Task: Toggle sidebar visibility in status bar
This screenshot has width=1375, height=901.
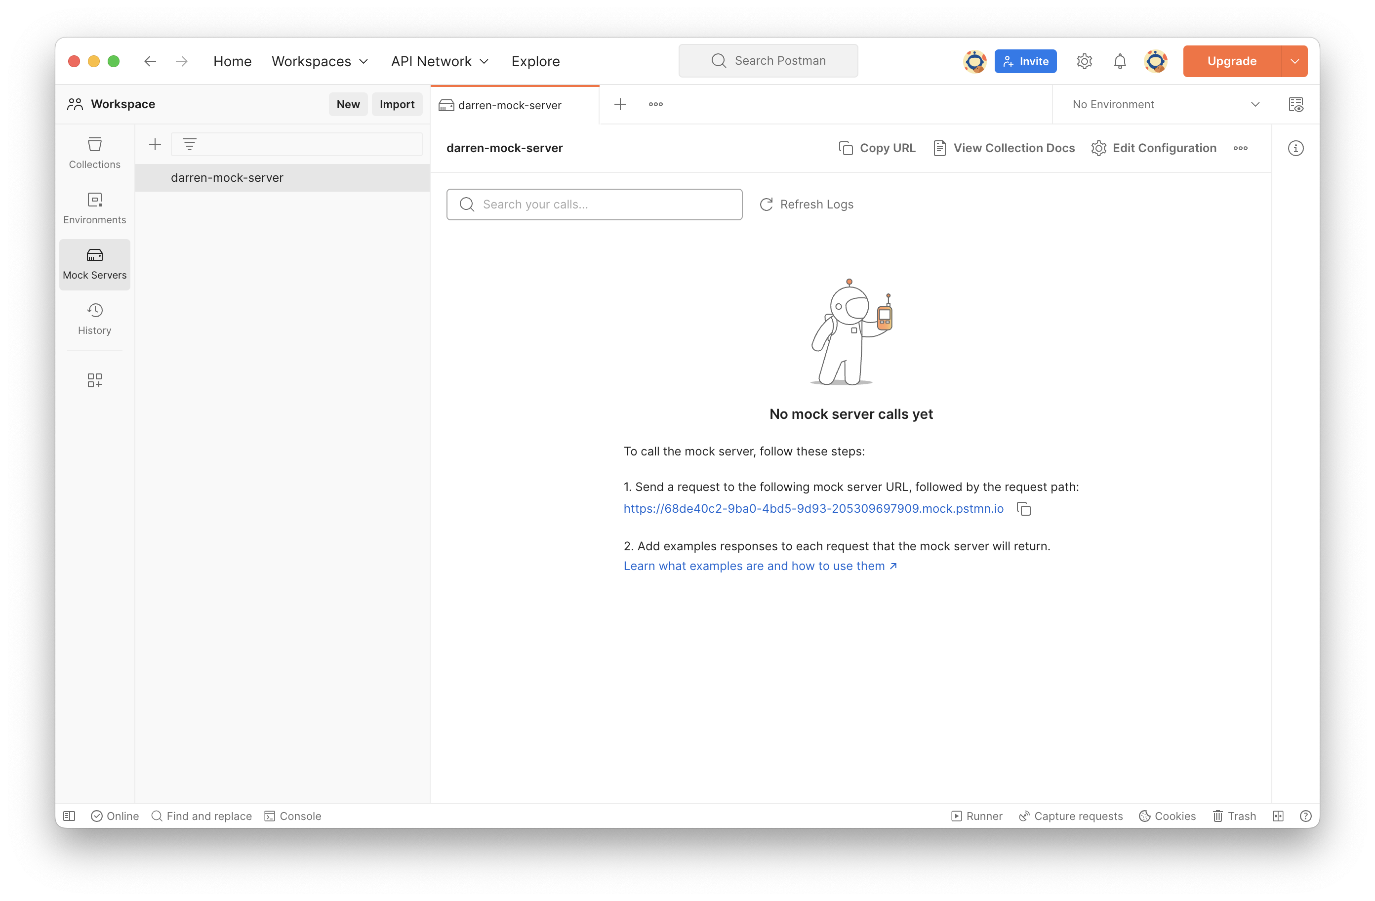Action: [x=69, y=816]
